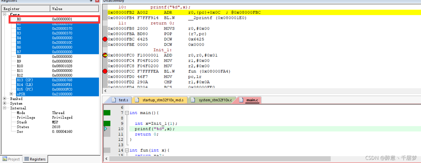Click the highlighted ADR instruction at 0x08000FB2

coord(264,12)
